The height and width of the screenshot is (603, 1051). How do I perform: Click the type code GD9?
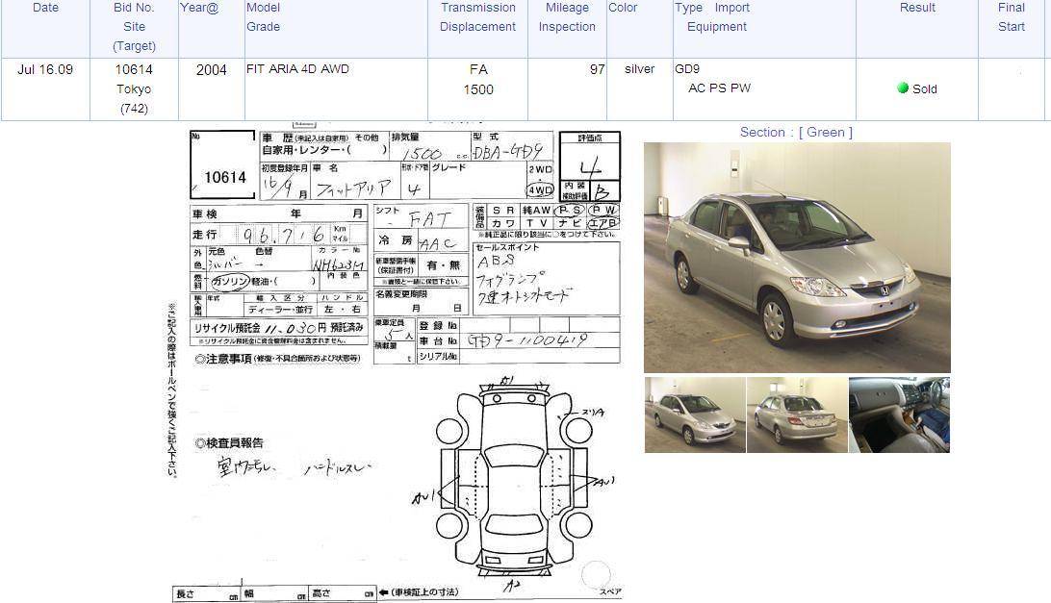point(687,69)
